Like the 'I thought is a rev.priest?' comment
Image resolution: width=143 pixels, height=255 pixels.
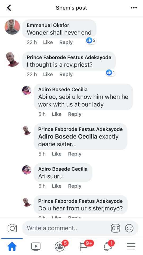[x=48, y=74]
